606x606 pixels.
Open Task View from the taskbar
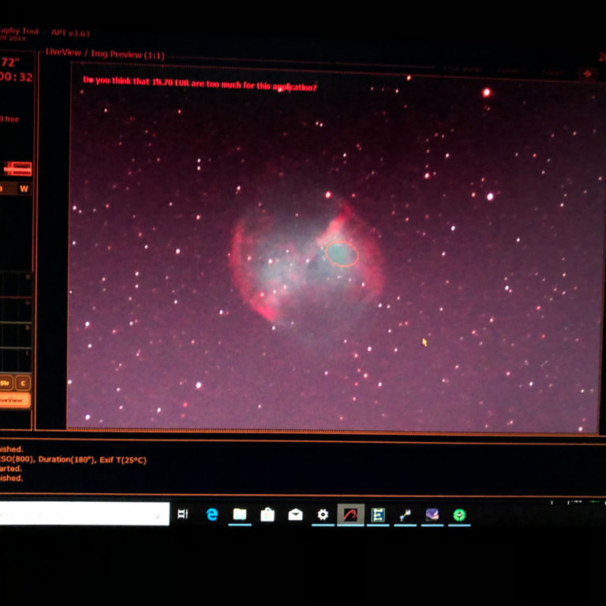tap(183, 514)
